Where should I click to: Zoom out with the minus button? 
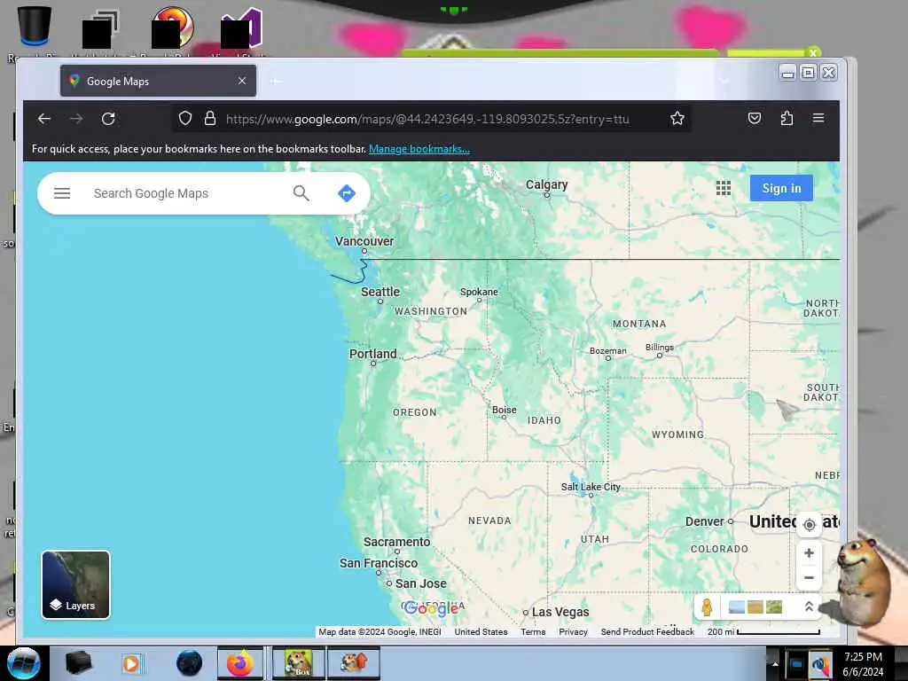coord(809,578)
